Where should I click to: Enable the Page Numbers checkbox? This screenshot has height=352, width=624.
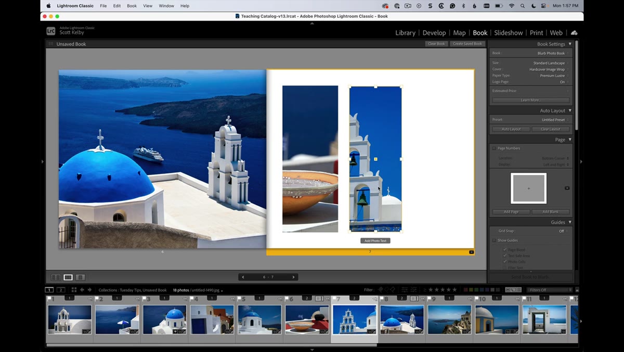495,148
